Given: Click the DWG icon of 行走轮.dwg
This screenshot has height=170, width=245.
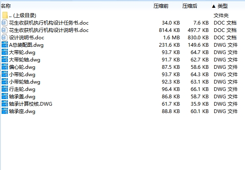Looking at the screenshot, I should [5, 89].
